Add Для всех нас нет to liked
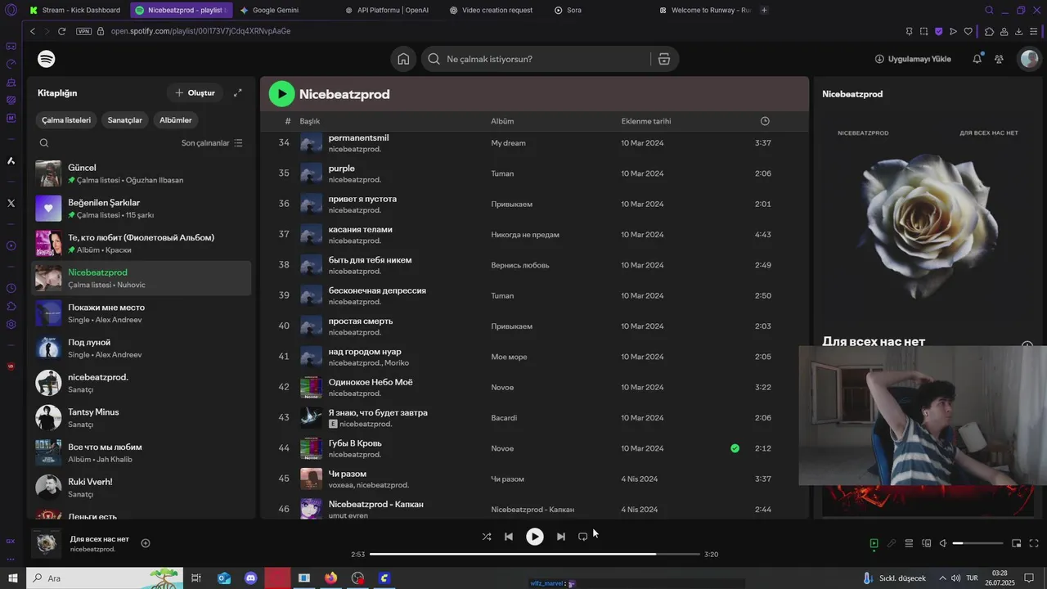Viewport: 1047px width, 589px height. click(146, 543)
